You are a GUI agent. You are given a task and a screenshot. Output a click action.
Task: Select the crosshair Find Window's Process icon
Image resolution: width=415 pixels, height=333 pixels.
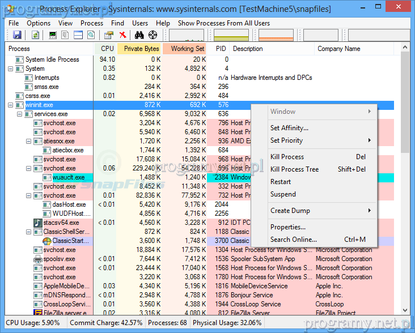(x=153, y=35)
